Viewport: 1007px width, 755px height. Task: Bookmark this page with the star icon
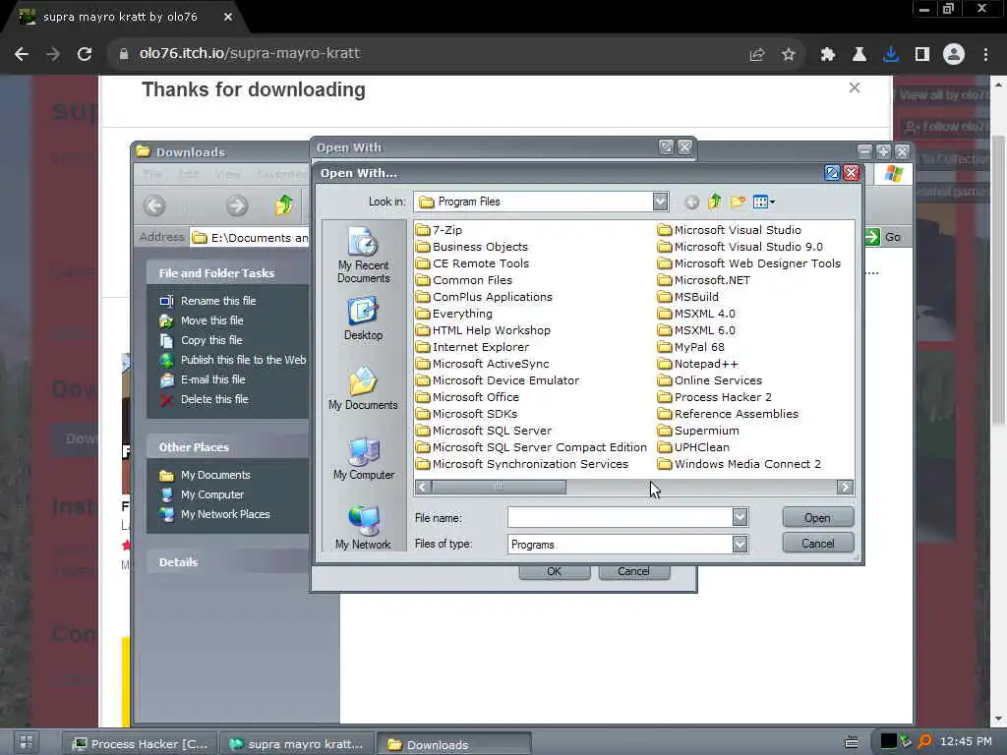click(788, 54)
